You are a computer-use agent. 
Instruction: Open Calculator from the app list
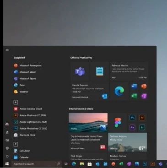[22, 151]
